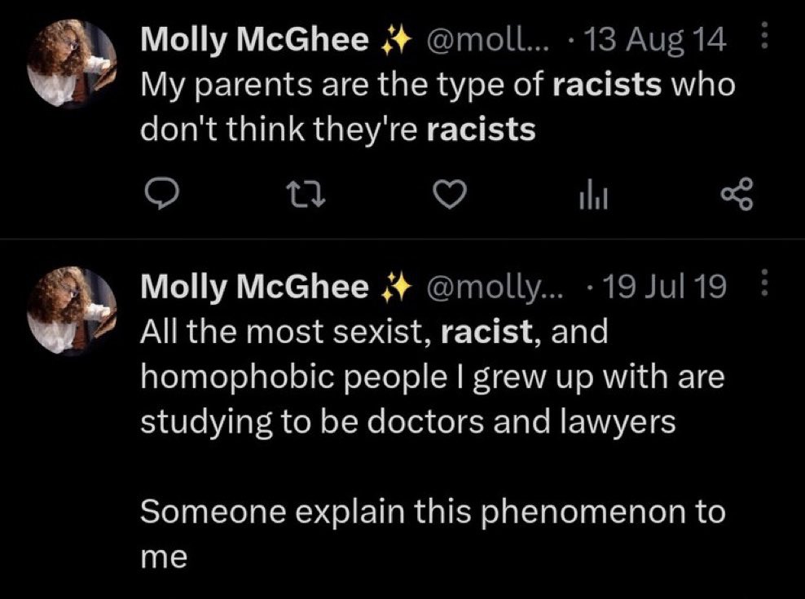Share the first tweet via share icon
Viewport: 805px width, 599px height.
click(737, 195)
